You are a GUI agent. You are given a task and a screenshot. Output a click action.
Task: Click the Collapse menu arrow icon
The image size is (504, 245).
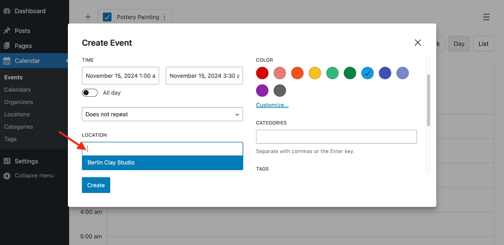coord(7,176)
